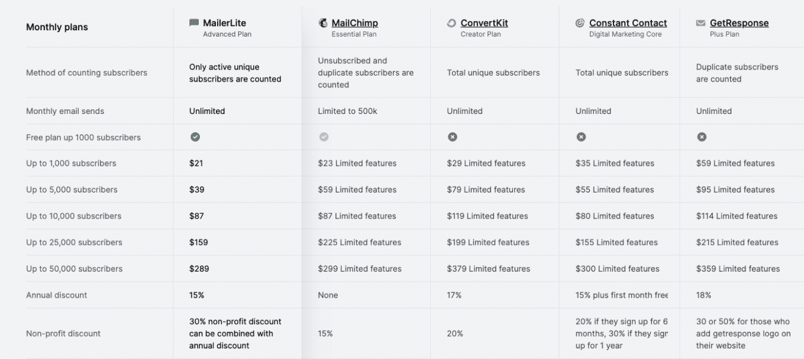
Task: Click MailChimp's Limited to 500k text
Action: point(347,111)
